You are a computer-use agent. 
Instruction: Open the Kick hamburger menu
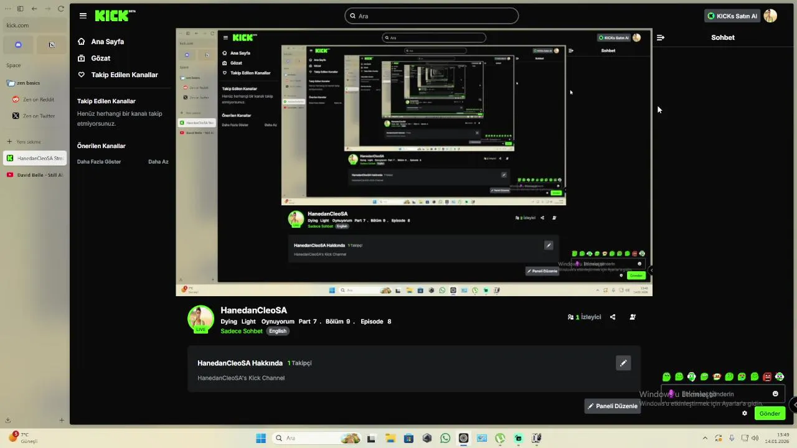pos(83,16)
